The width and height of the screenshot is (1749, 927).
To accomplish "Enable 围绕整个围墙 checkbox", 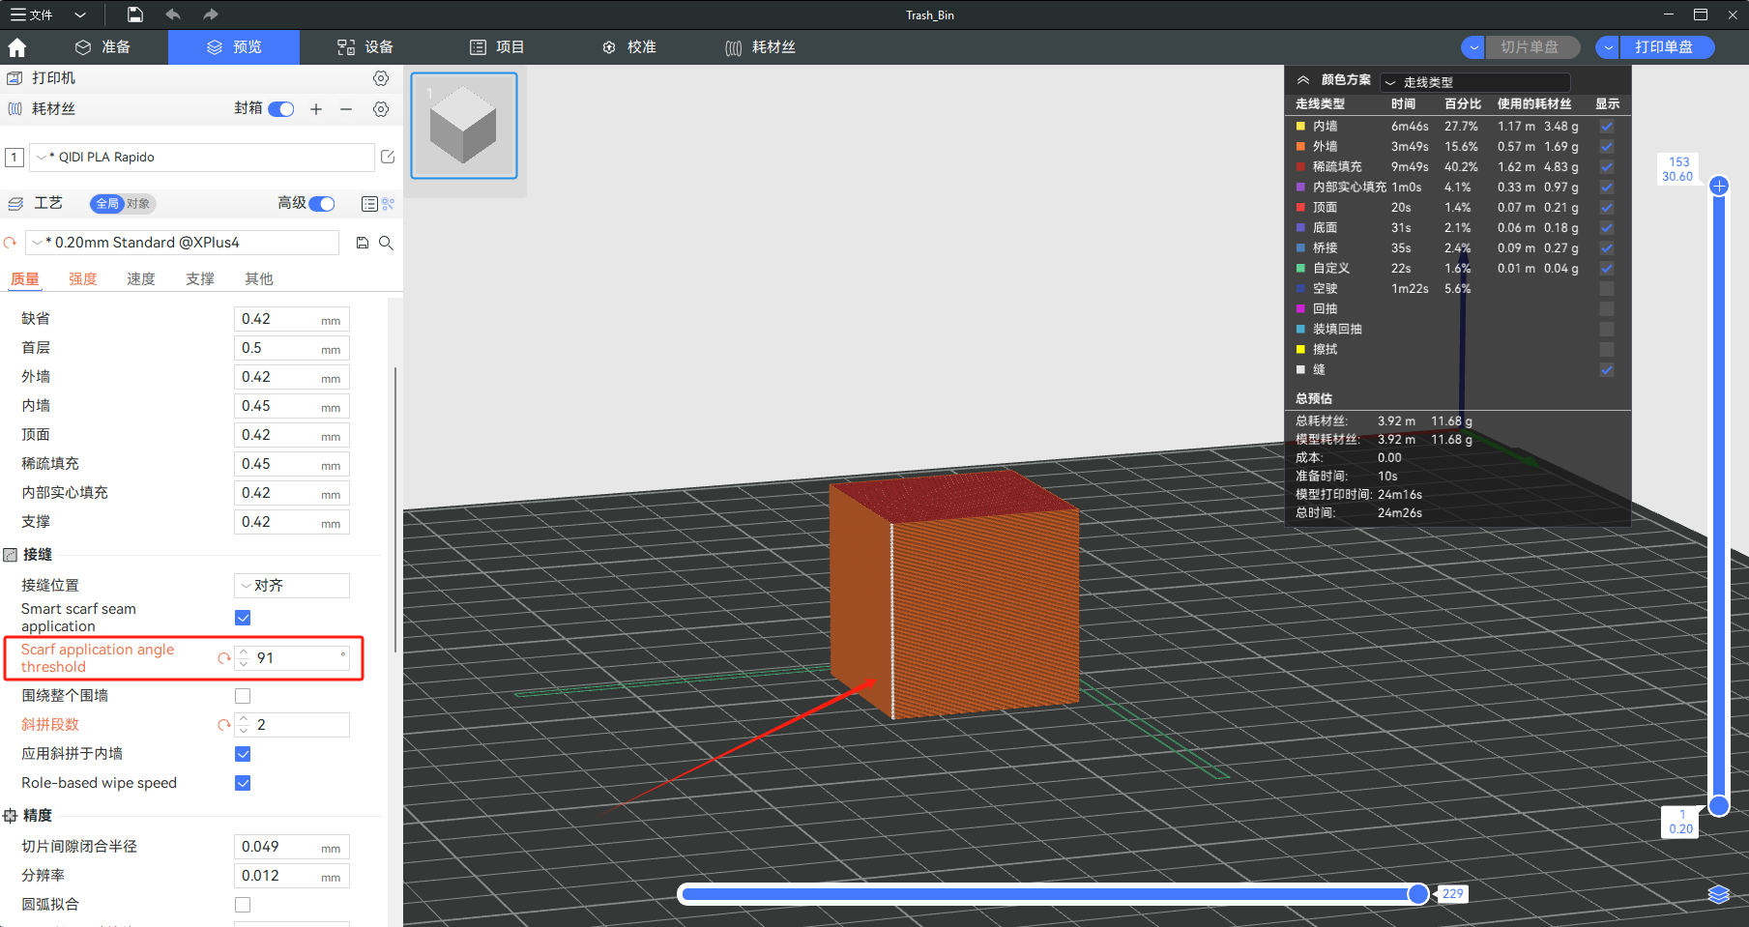I will coord(243,696).
